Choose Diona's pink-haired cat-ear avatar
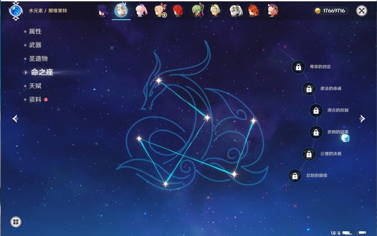The width and height of the screenshot is (377, 236). (x=272, y=11)
